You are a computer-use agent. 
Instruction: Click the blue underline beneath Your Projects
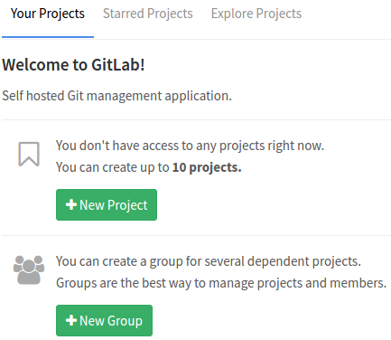48,37
